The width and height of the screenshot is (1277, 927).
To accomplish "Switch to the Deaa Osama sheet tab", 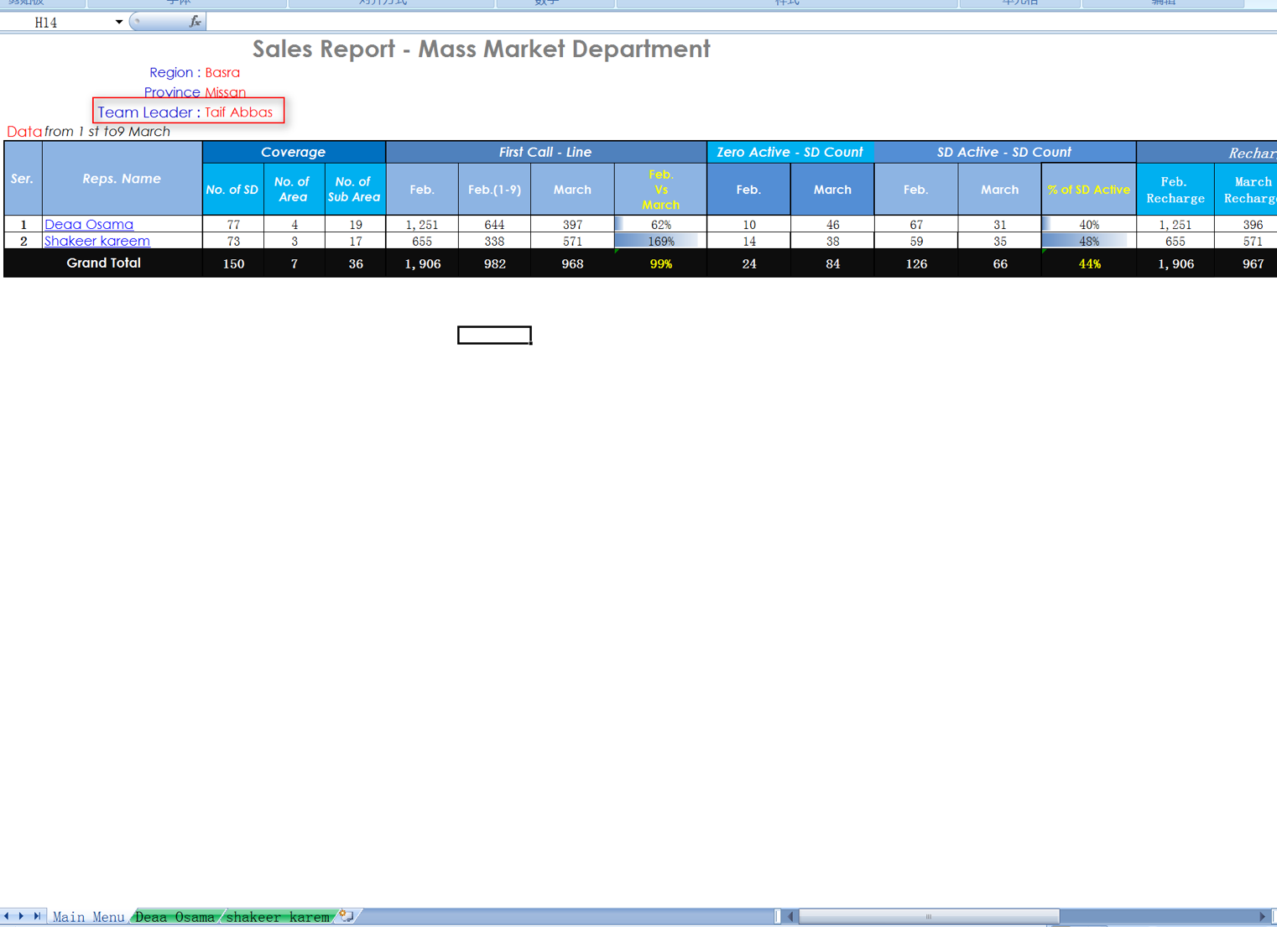I will pos(175,916).
